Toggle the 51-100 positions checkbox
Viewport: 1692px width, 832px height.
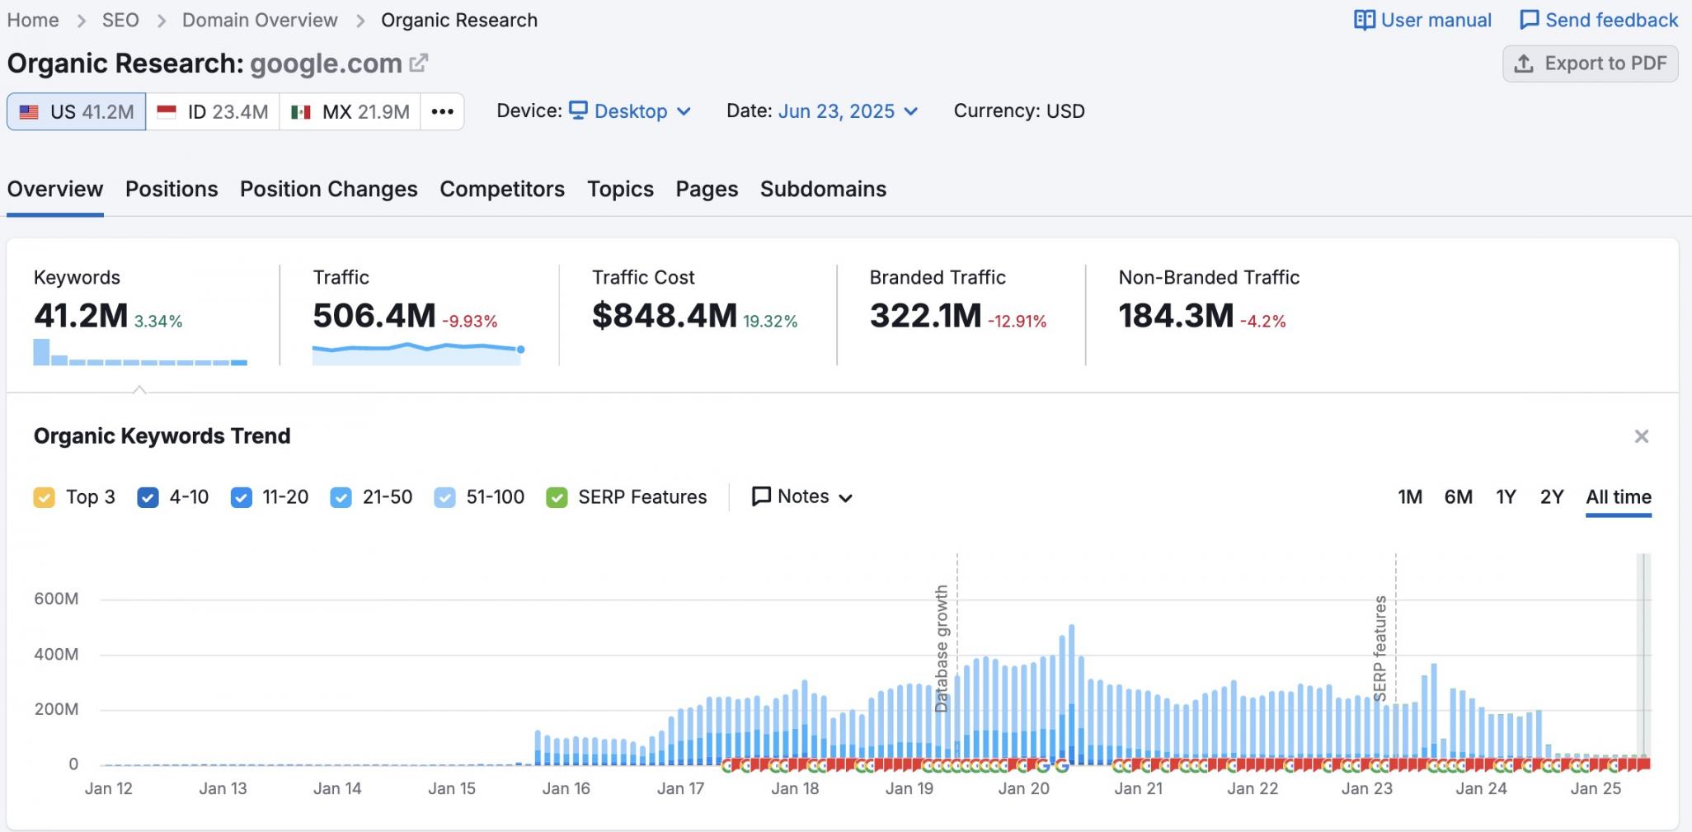[x=444, y=497]
